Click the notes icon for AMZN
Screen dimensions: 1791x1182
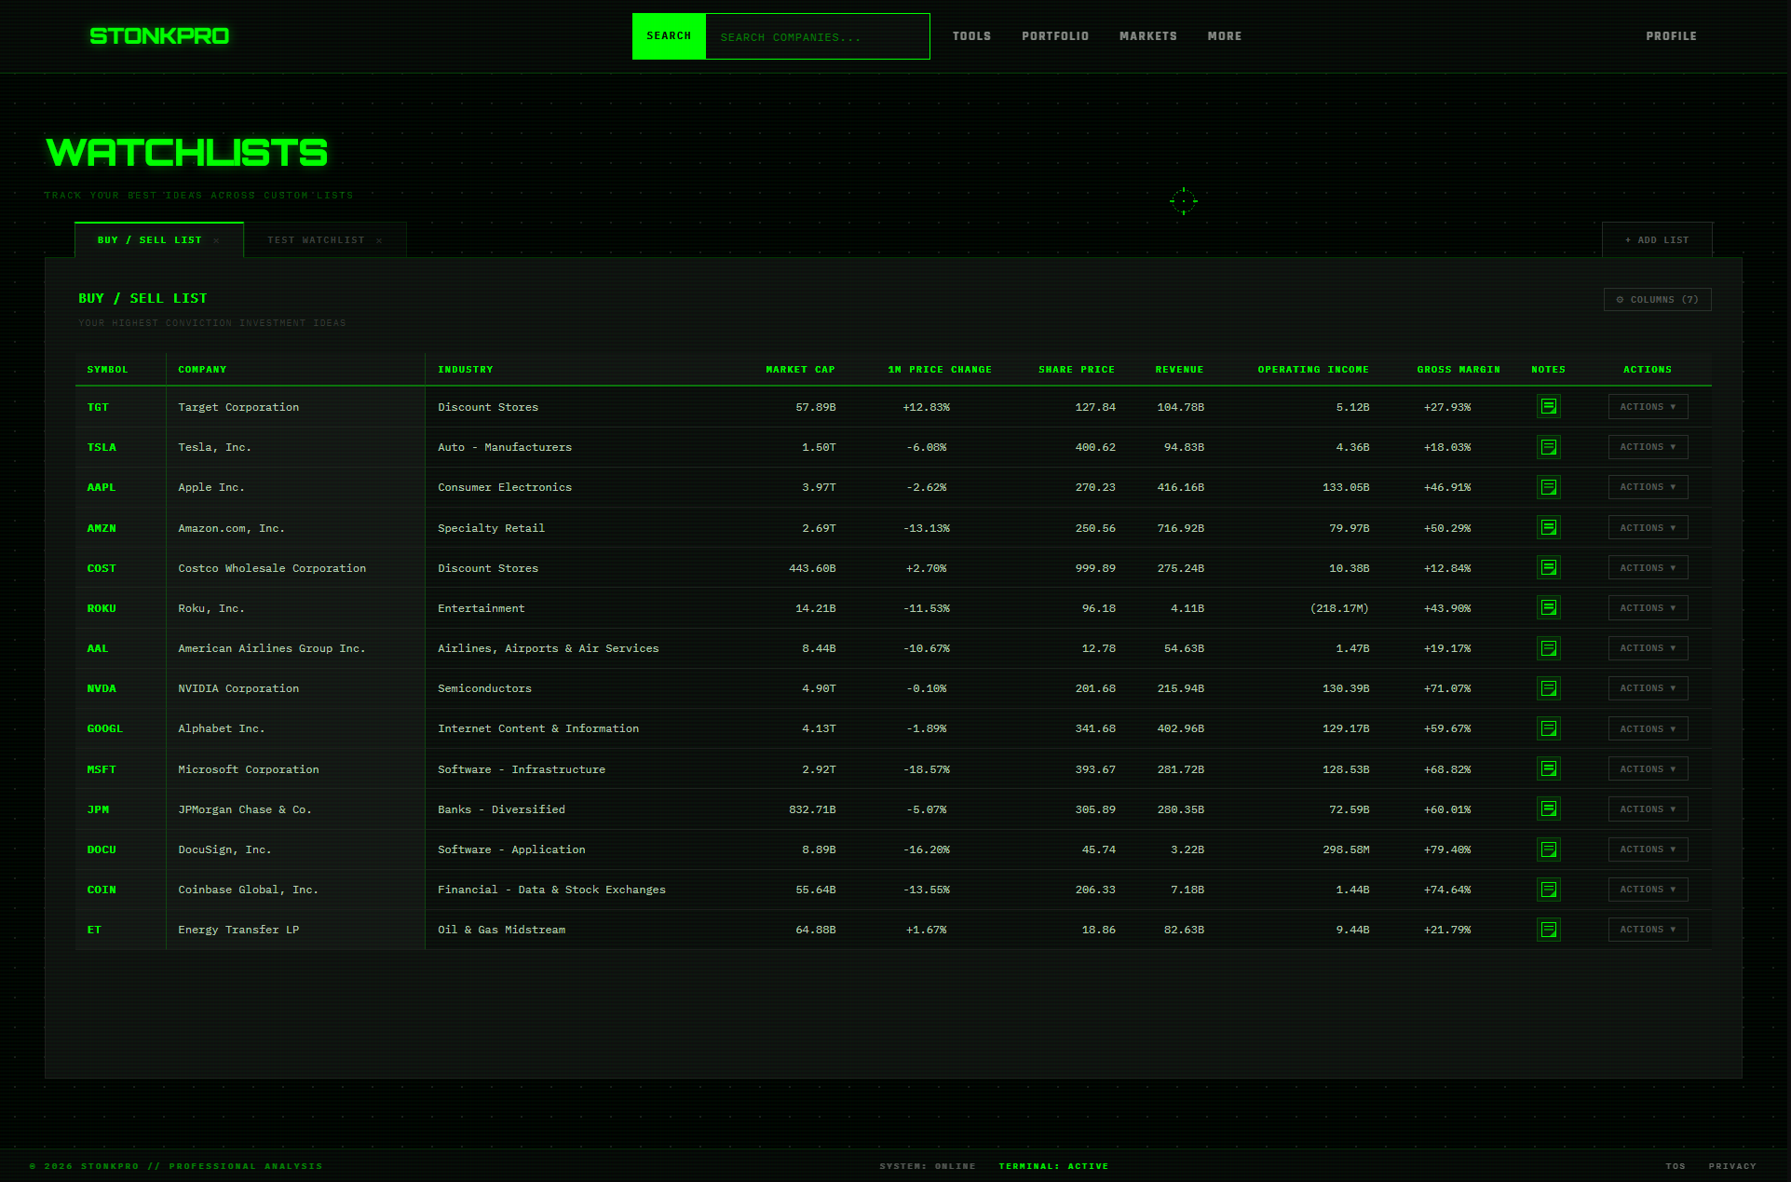coord(1548,528)
